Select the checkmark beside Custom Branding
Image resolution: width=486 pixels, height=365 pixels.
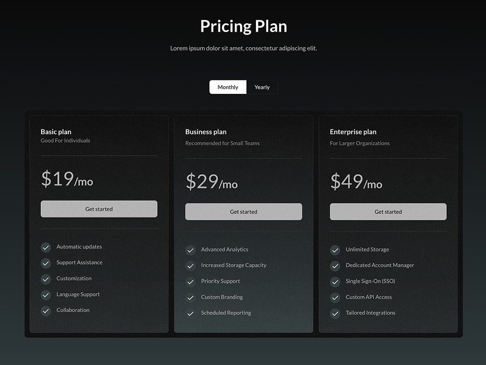190,297
